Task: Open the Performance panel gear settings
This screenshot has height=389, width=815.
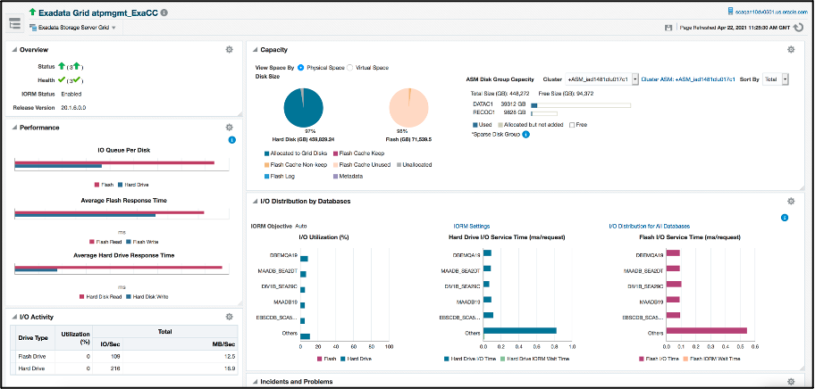Action: 229,128
